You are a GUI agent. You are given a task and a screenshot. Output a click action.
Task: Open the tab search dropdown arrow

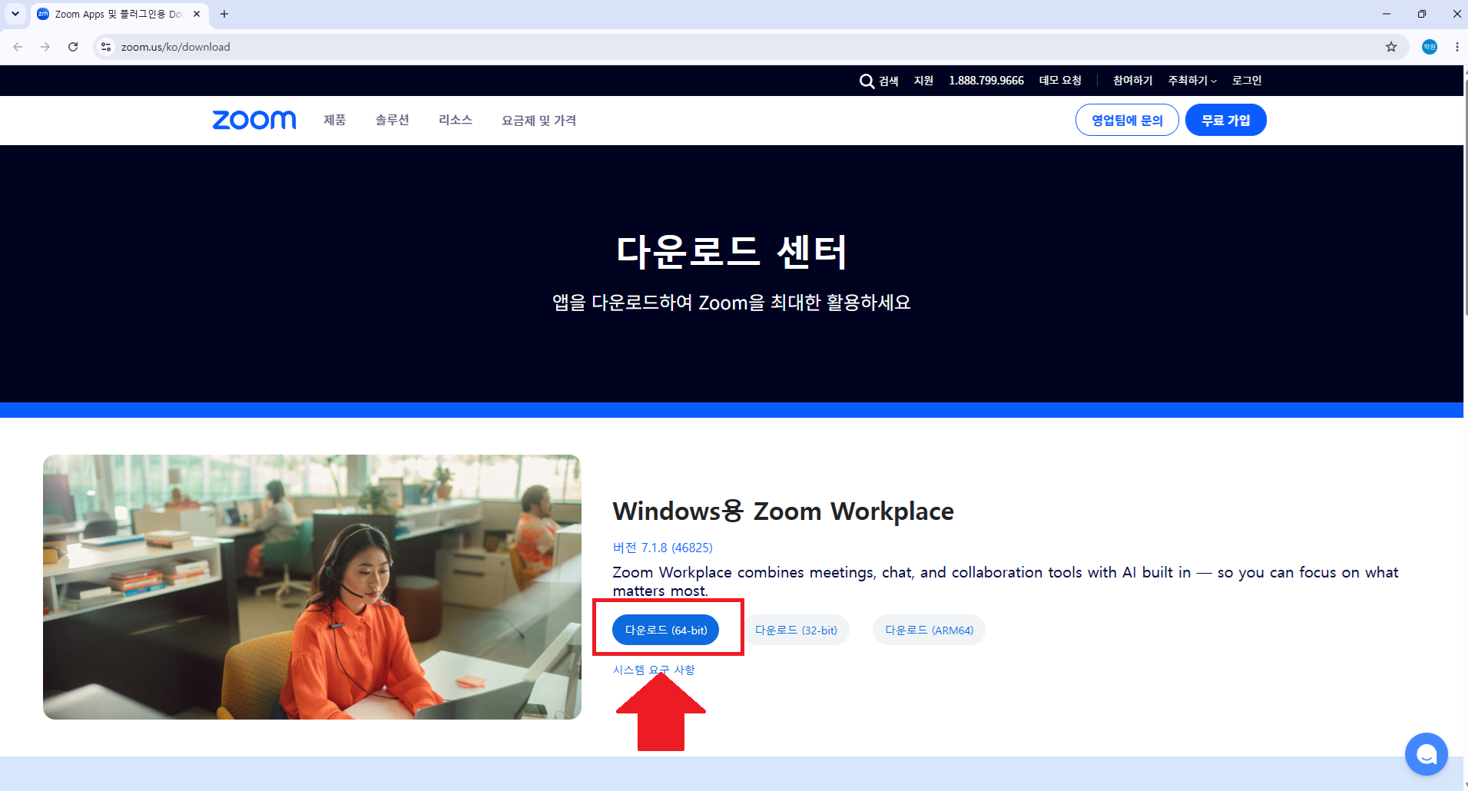coord(15,14)
